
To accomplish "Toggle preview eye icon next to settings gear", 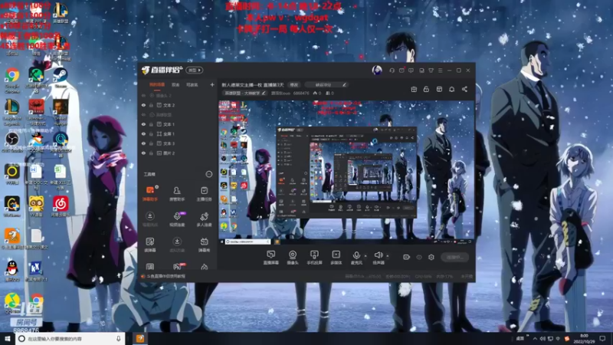I will (x=419, y=257).
